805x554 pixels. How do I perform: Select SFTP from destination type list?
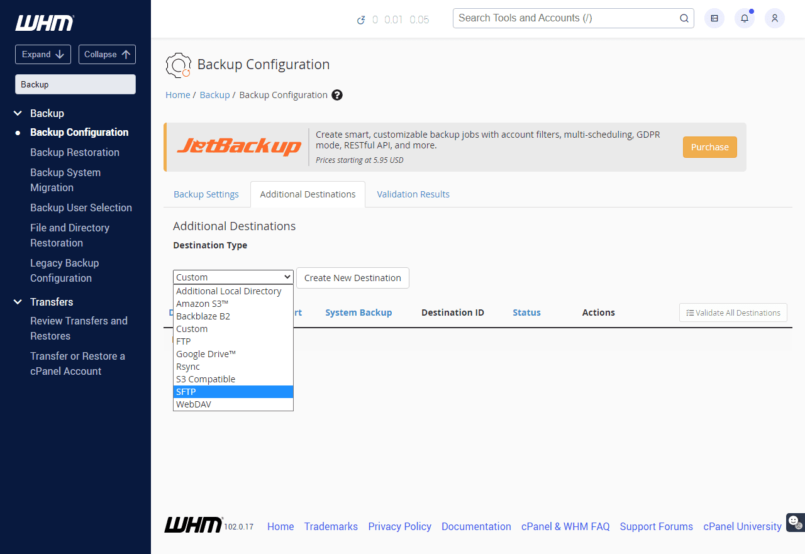tap(233, 392)
